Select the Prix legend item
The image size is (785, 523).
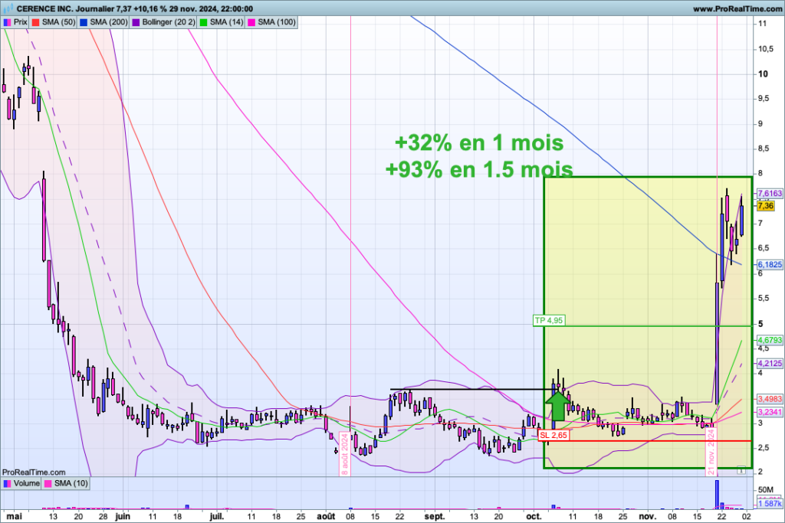(15, 22)
